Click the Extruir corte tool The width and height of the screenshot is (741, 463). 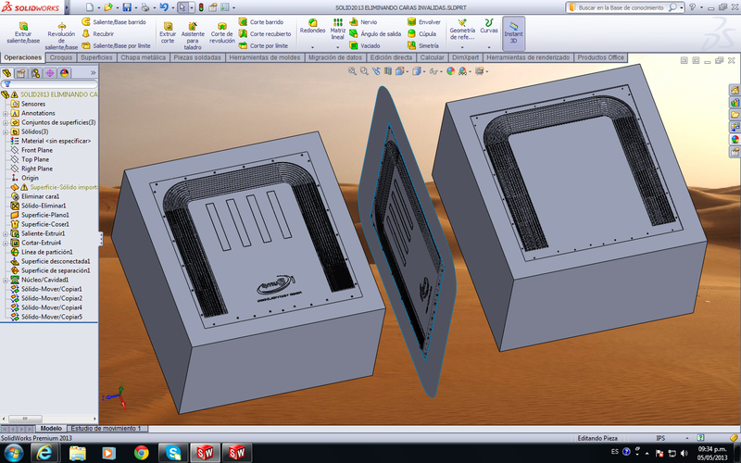coord(168,32)
